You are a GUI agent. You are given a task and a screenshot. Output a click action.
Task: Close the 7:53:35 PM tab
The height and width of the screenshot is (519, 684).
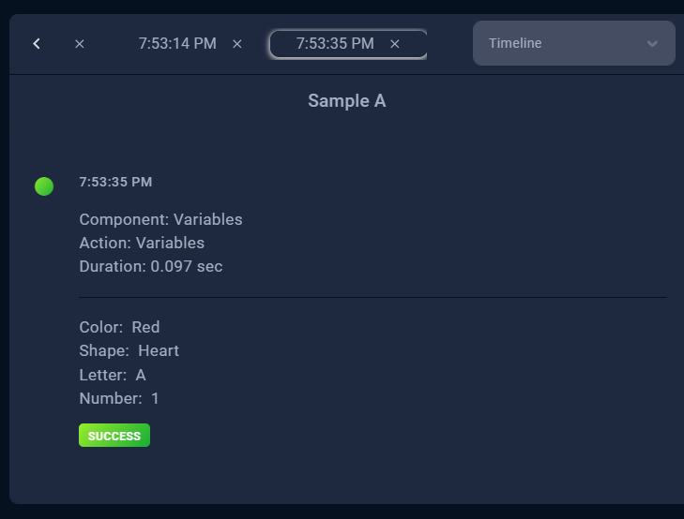click(395, 44)
